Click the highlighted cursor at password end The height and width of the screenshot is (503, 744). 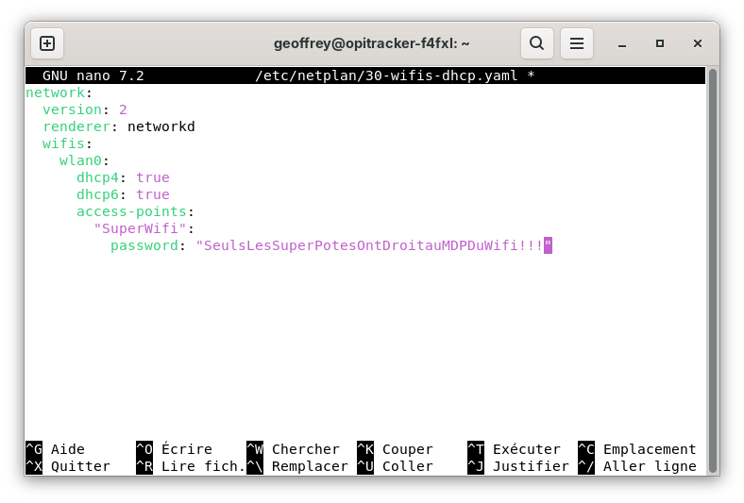pos(548,245)
